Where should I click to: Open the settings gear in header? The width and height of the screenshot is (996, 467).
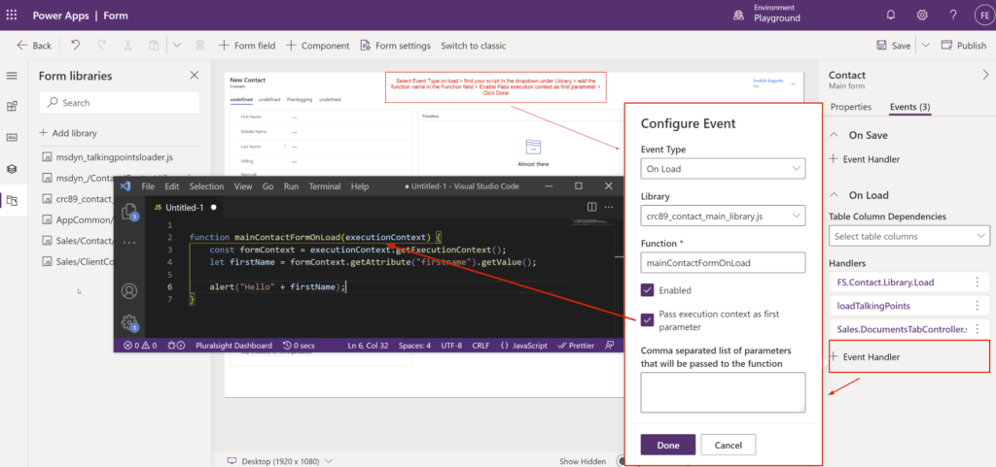tap(922, 15)
